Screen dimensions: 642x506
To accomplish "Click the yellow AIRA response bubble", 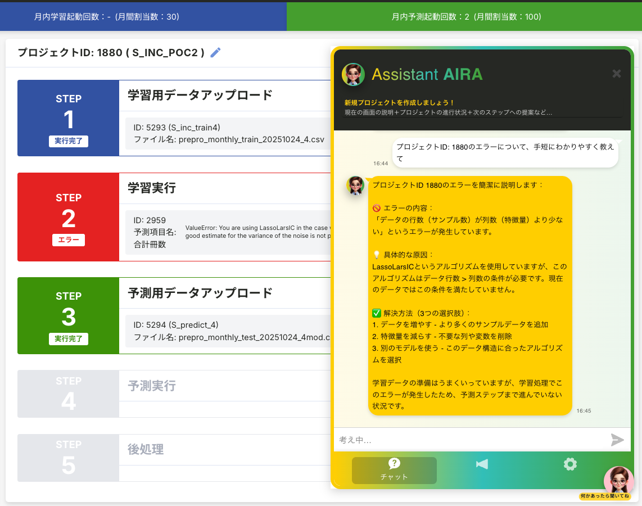I will coord(470,296).
